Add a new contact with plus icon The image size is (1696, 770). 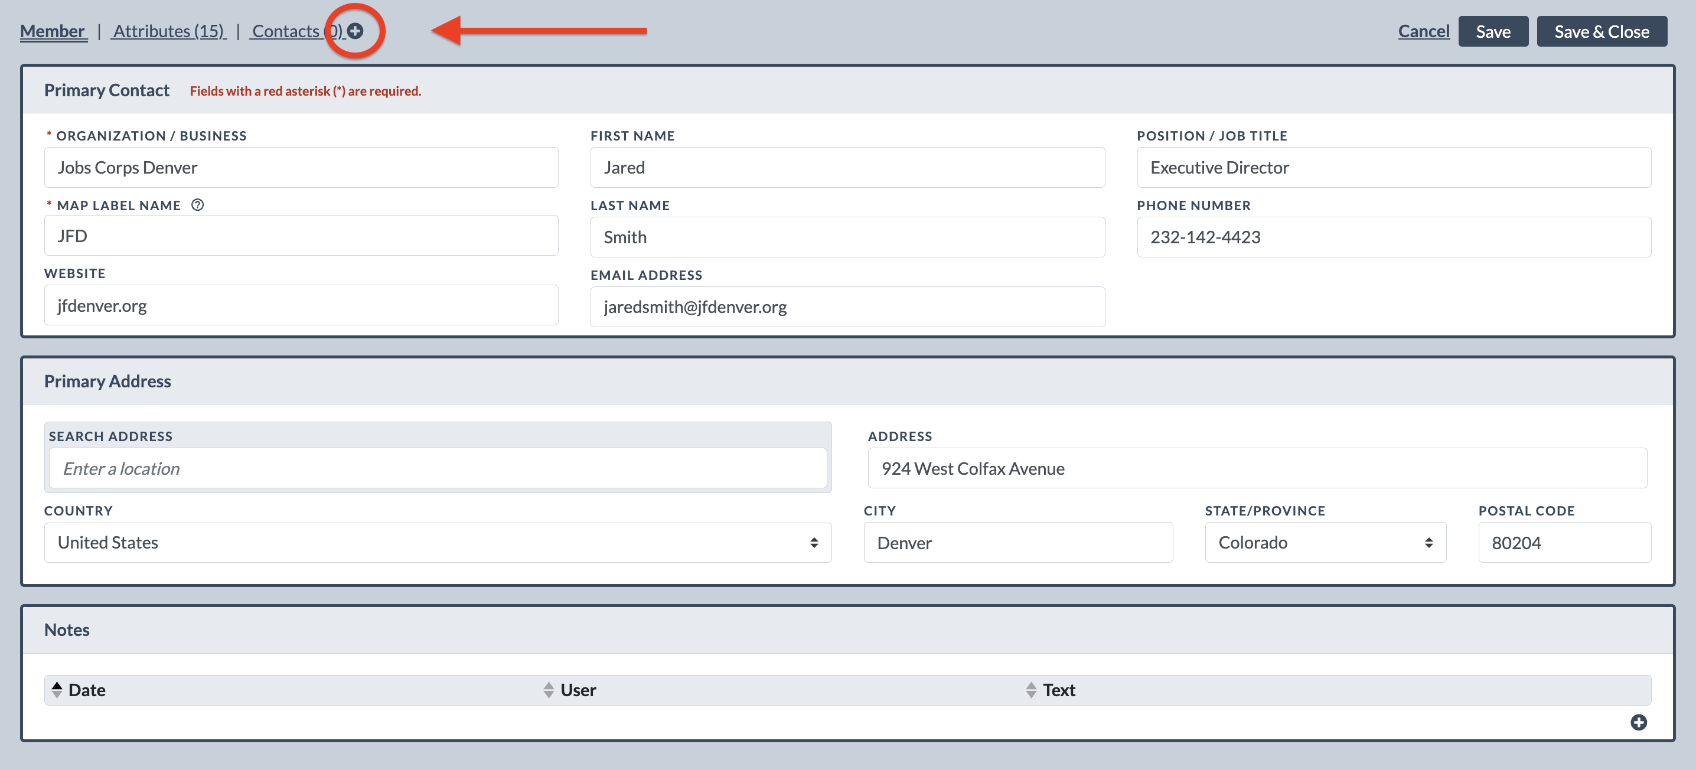pyautogui.click(x=355, y=31)
